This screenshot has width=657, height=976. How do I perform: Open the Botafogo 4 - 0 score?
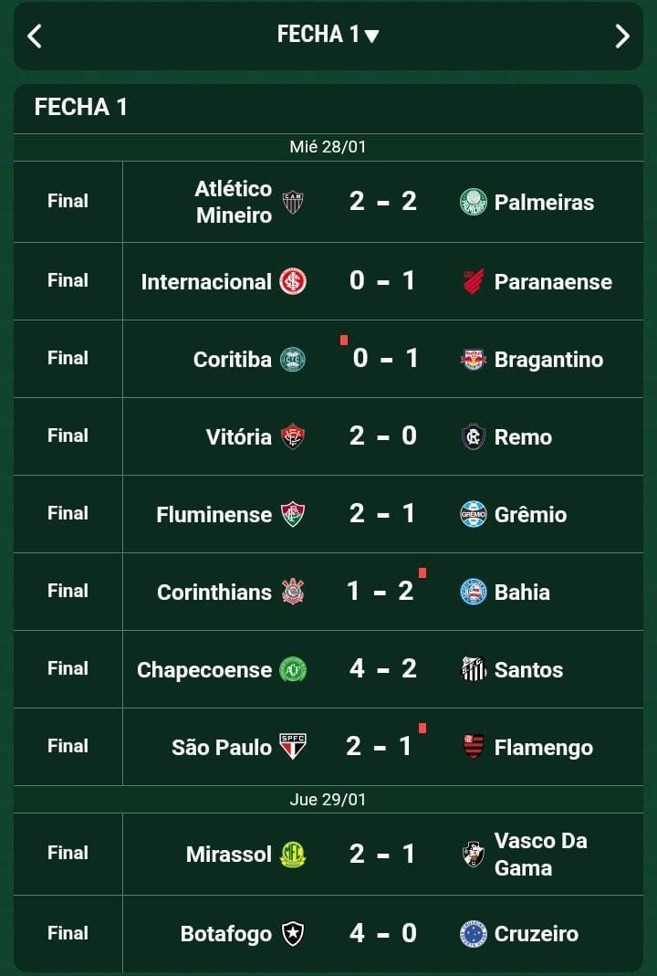point(382,933)
